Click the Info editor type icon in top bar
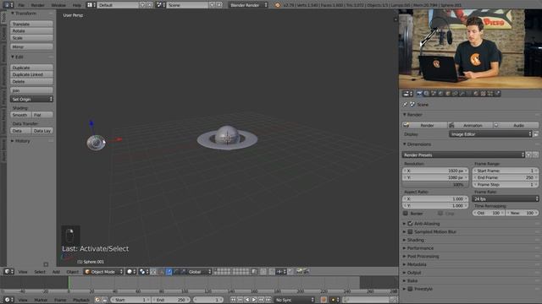The image size is (542, 304). coord(8,5)
